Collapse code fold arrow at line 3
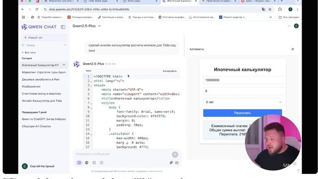Image resolution: width=318 pixels, height=179 pixels. pyautogui.click(x=91, y=86)
